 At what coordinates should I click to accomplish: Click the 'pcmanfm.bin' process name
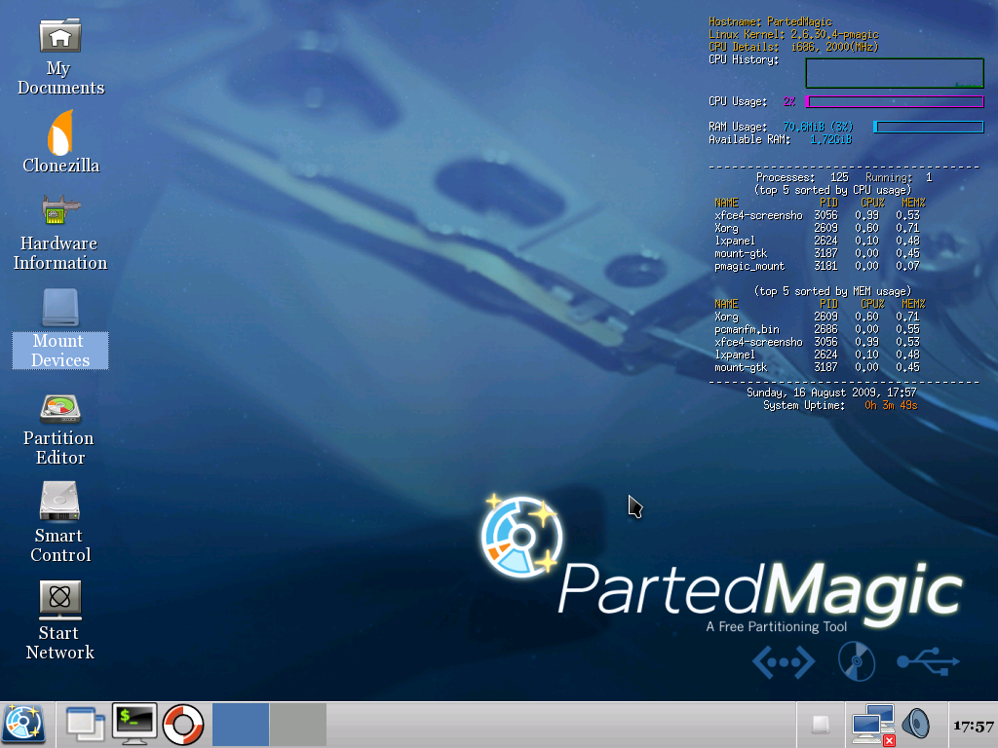pos(747,329)
